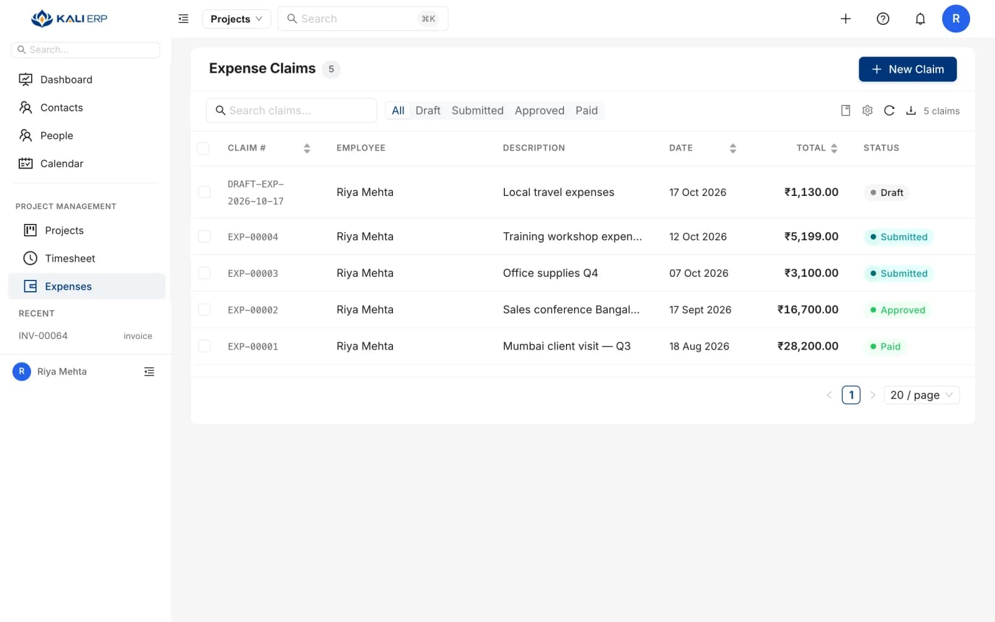Open table settings gear icon
Screen dimensions: 995x622
coord(868,111)
